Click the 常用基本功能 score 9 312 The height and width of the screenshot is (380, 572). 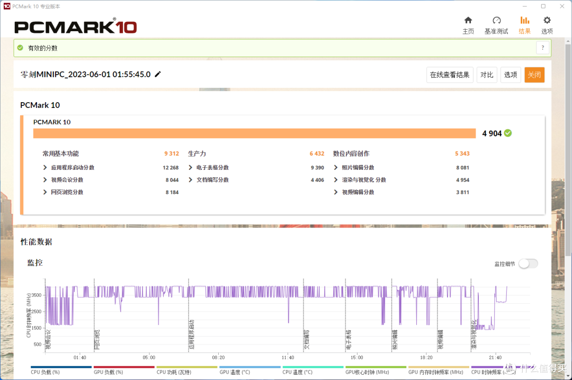click(x=172, y=153)
